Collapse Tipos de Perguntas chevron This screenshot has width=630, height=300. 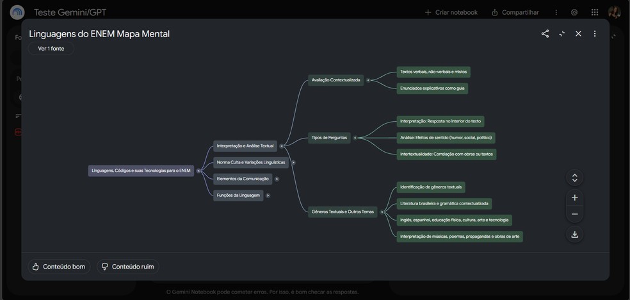tap(355, 138)
